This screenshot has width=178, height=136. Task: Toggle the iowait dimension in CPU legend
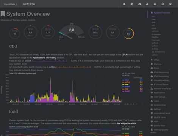pos(126,91)
